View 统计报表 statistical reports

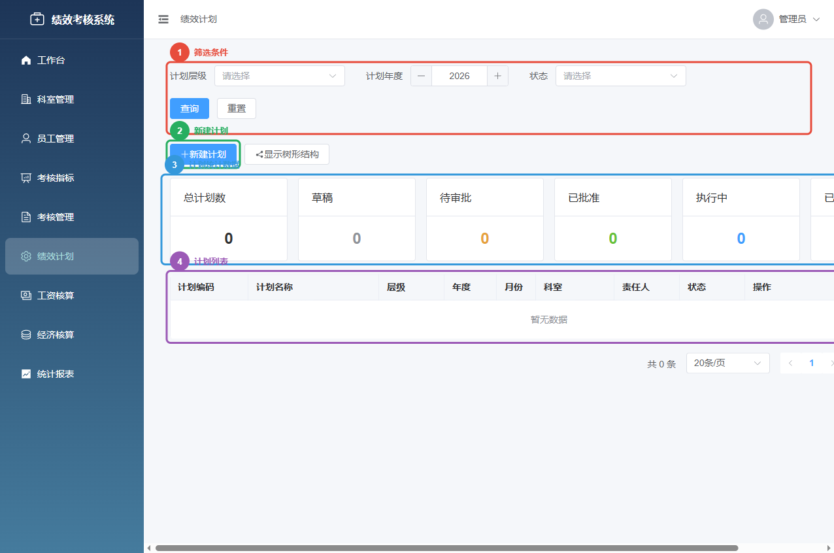[56, 373]
